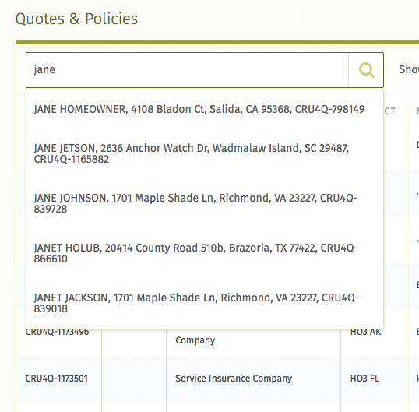This screenshot has height=412, width=419.
Task: Click the HO3 FL product cell
Action: pyautogui.click(x=364, y=379)
